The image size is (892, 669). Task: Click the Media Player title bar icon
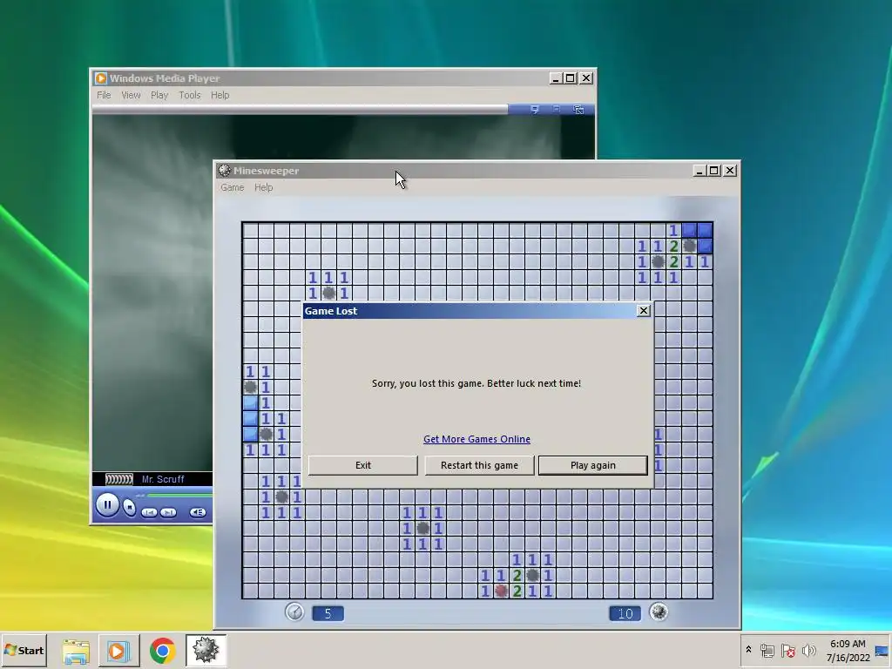(x=101, y=78)
